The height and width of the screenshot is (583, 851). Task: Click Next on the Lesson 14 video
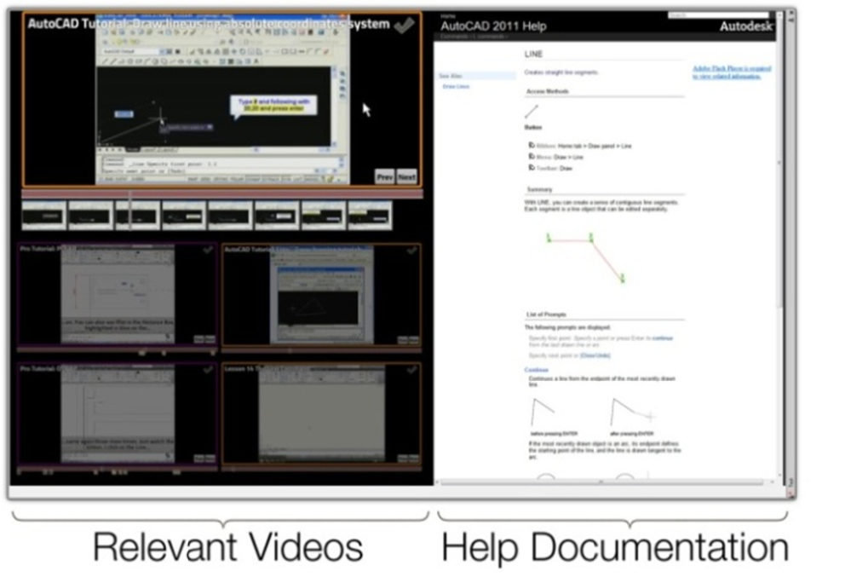tap(414, 459)
